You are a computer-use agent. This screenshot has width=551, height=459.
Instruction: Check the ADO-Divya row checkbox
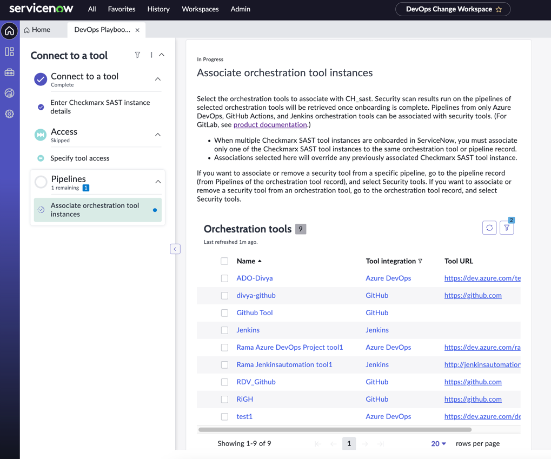224,278
